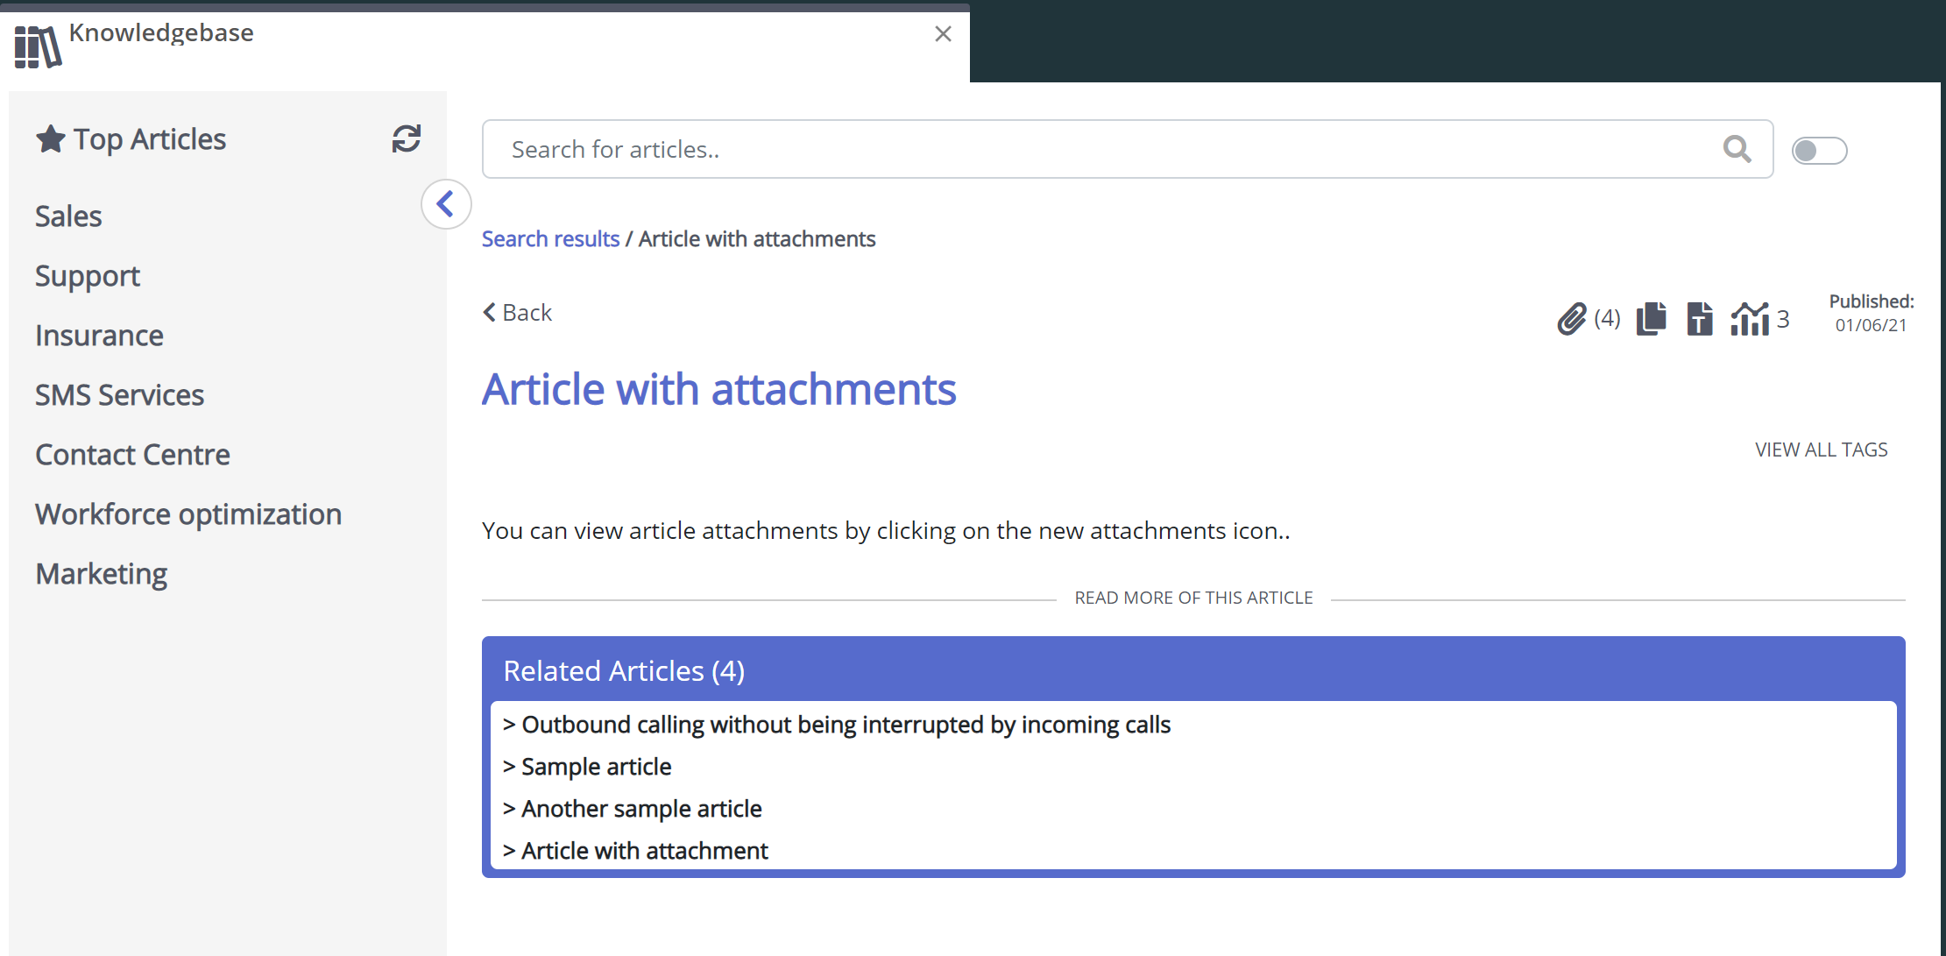
Task: Close the Knowledgebase tab
Action: point(943,34)
